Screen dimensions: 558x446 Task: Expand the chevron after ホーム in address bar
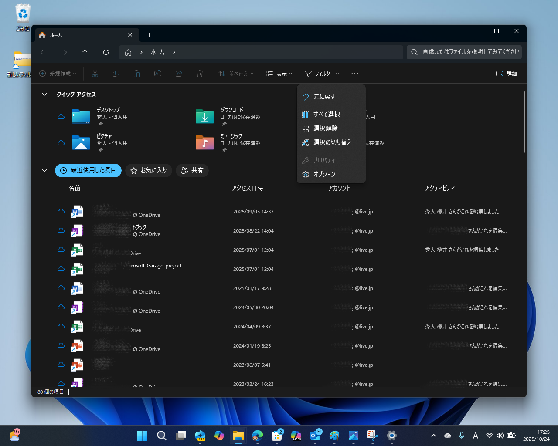tap(174, 52)
